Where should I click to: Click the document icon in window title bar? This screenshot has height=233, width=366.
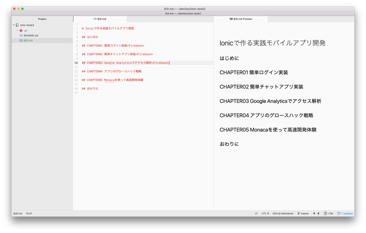point(162,9)
